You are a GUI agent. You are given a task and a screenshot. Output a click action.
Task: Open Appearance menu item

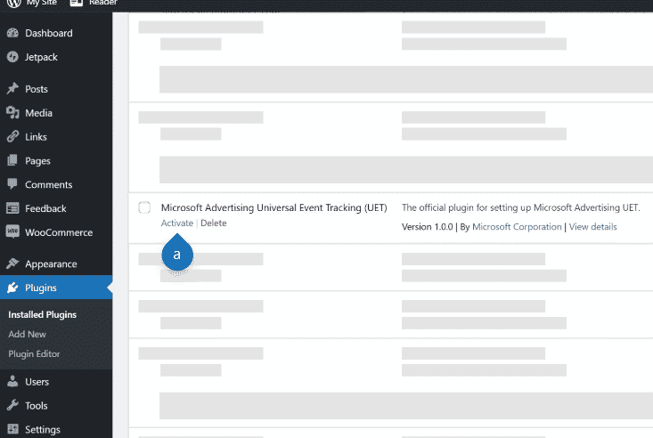[56, 264]
